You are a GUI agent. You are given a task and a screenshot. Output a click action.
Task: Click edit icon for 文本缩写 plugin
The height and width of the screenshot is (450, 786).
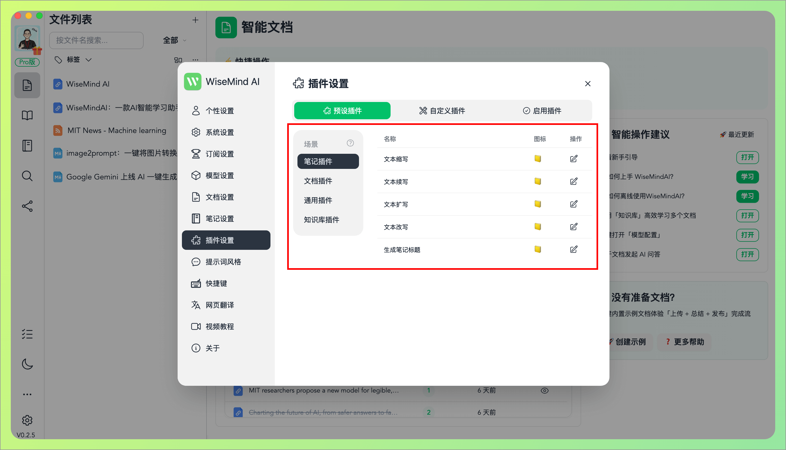coord(574,159)
